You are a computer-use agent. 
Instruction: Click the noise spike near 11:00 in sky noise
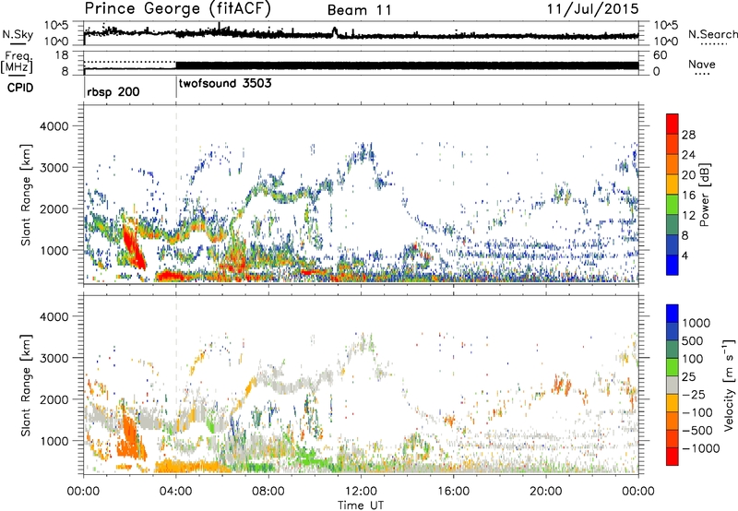coord(335,31)
